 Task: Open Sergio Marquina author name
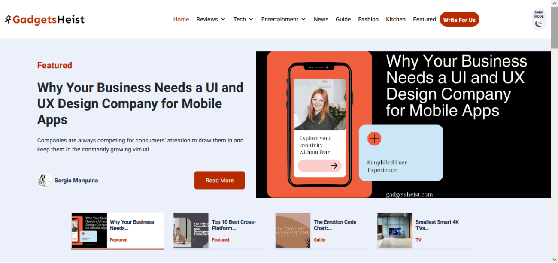tap(76, 181)
